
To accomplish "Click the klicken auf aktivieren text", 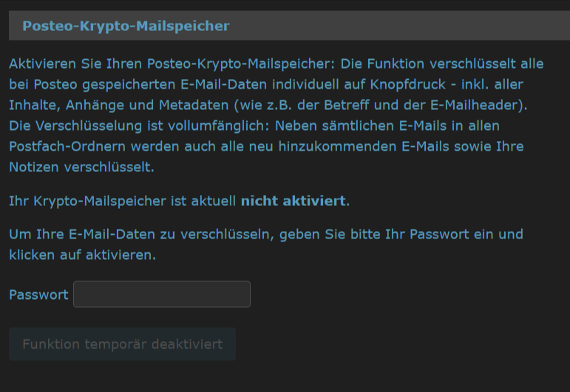I will tap(81, 255).
